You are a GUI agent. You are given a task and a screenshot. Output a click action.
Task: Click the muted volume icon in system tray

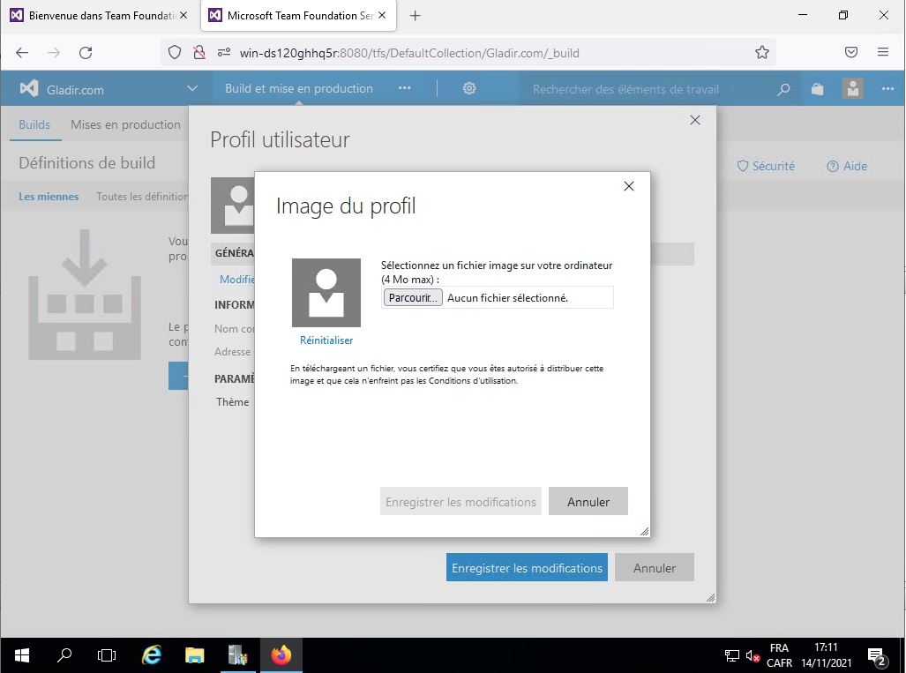753,655
